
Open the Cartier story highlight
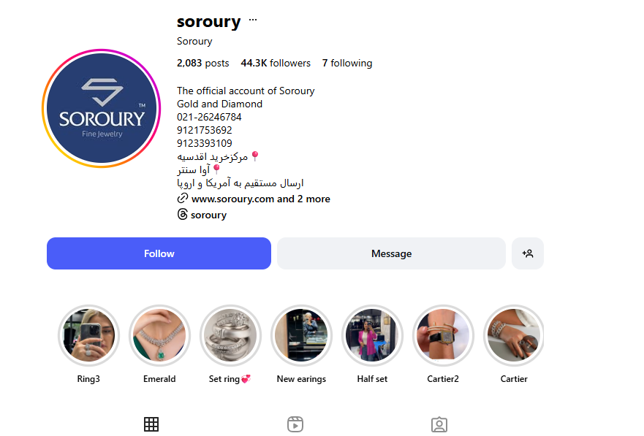[x=514, y=335]
